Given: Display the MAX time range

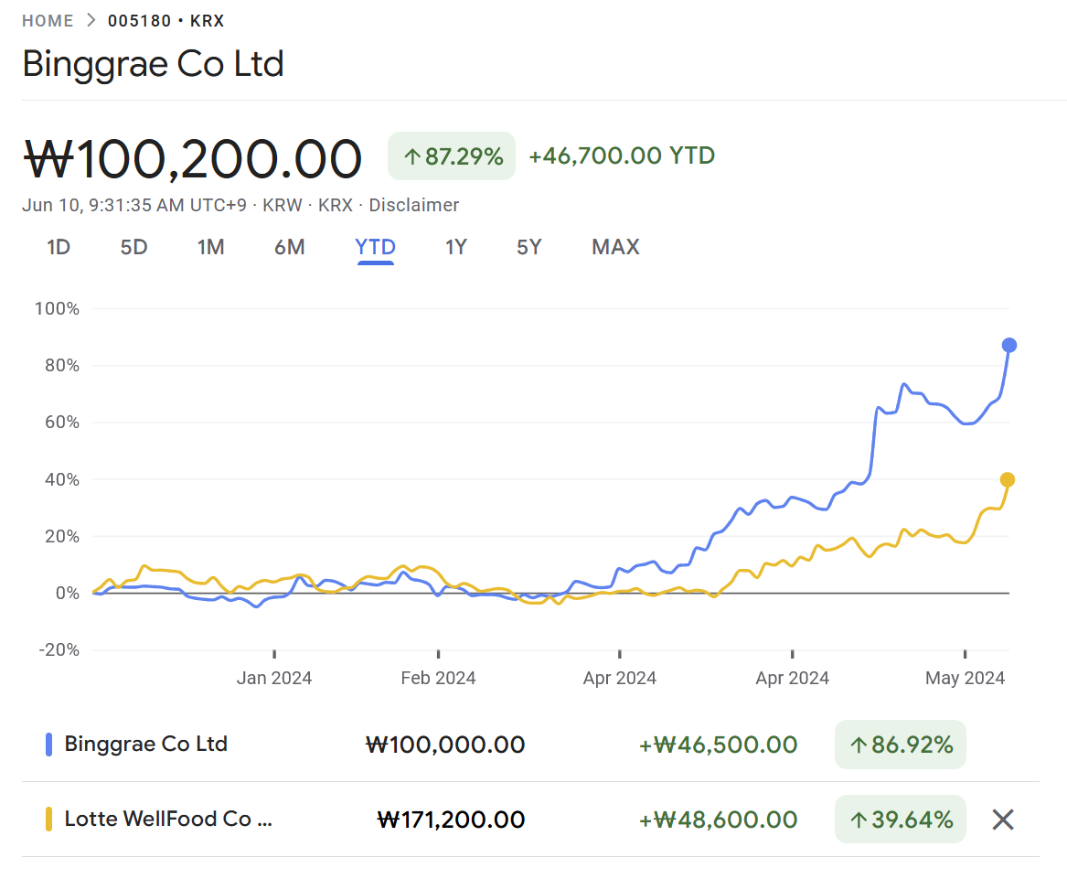Looking at the screenshot, I should tap(615, 247).
